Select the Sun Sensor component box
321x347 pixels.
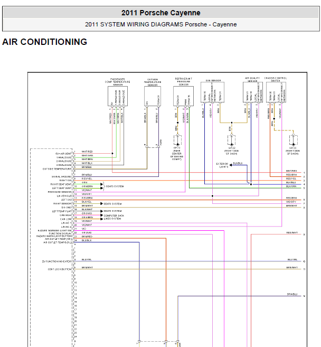point(212,92)
